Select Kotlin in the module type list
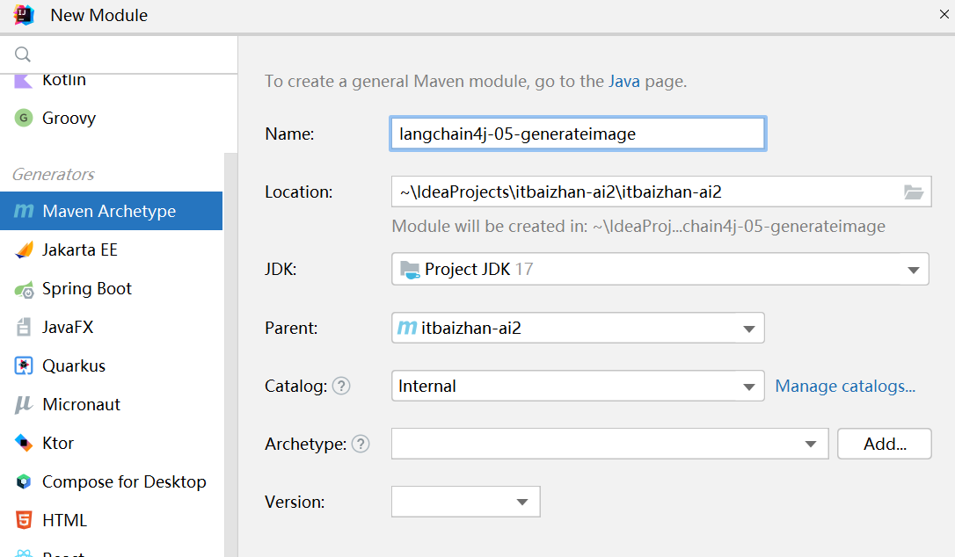The width and height of the screenshot is (955, 557). pyautogui.click(x=111, y=80)
